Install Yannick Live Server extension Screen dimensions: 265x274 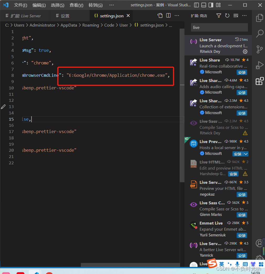click(x=242, y=256)
